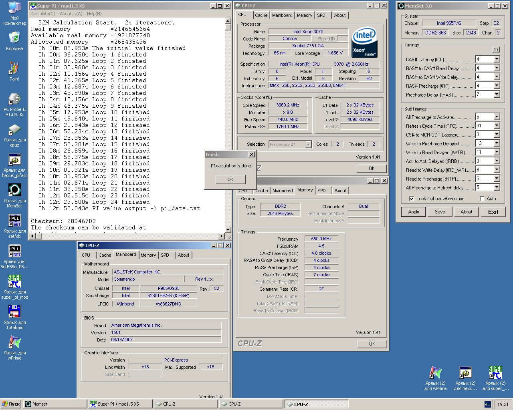This screenshot has height=410, width=513.
Task: Toggle Lock mchbar when close checkbox
Action: click(411, 199)
